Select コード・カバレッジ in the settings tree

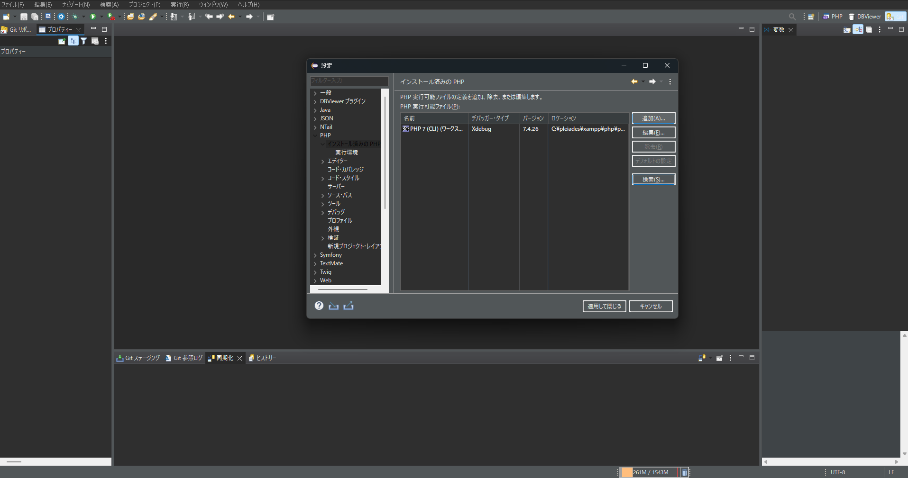coord(346,170)
